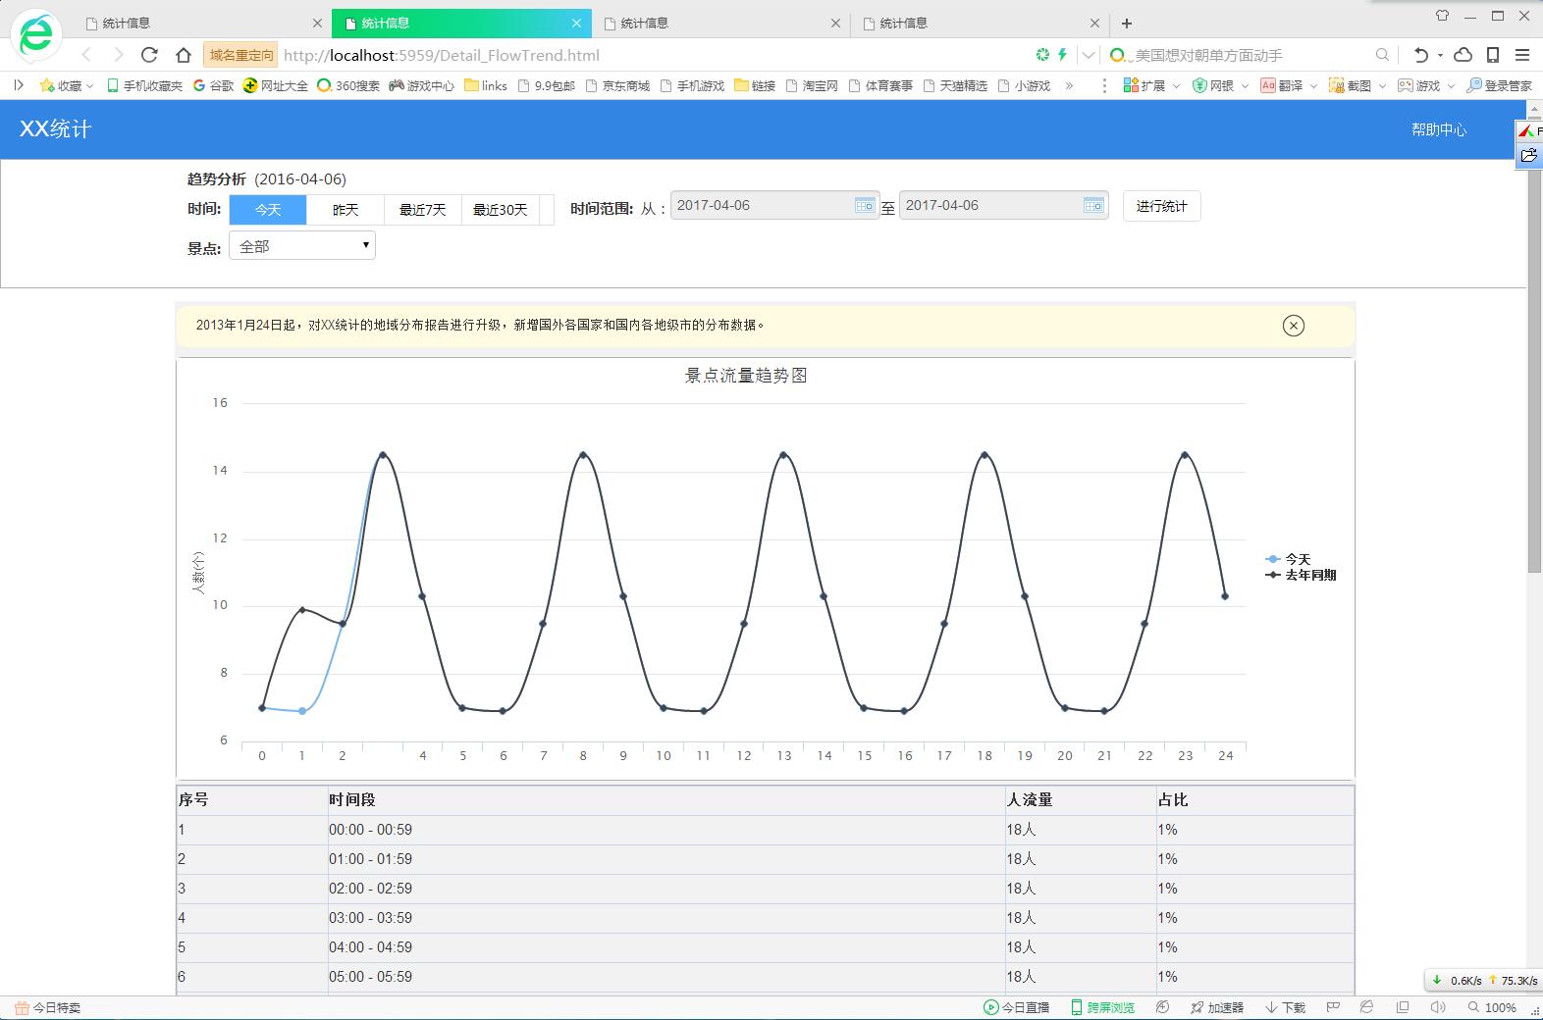Viewport: 1543px width, 1020px height.
Task: Click the start date field 2017-04-06
Action: pos(774,205)
